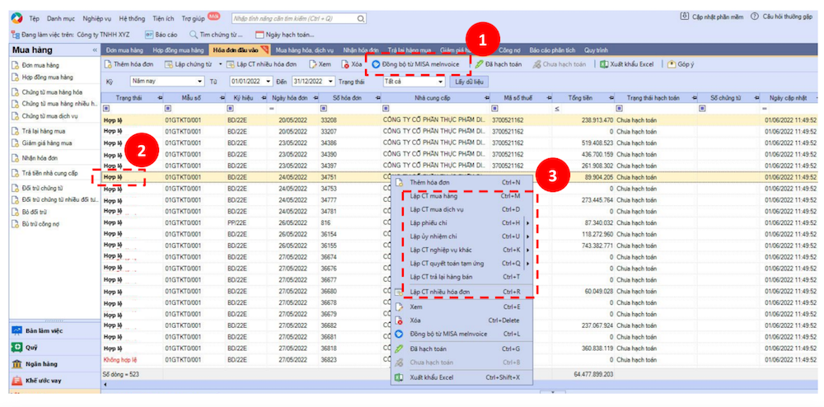Click the Xuất khẩu Excel toolbar icon
824x407 pixels.
[604, 64]
